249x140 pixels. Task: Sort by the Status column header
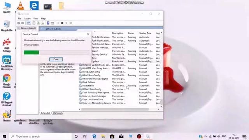tap(131, 33)
